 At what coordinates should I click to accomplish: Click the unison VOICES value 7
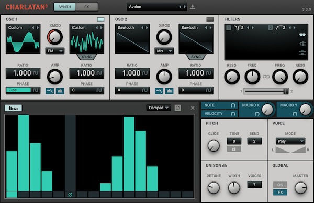coord(254,185)
